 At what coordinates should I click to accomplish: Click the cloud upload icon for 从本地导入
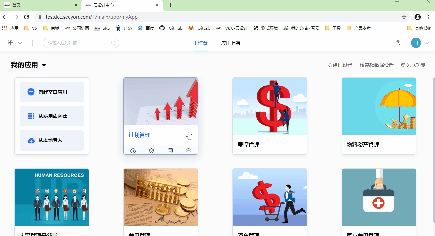pos(31,141)
